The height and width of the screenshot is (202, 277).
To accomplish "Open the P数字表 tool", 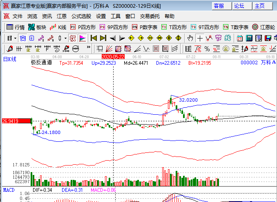I will point(145,27).
